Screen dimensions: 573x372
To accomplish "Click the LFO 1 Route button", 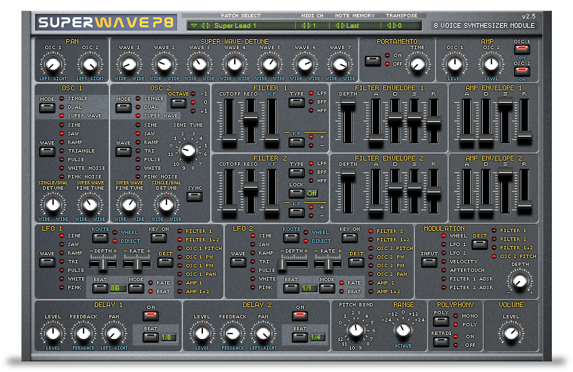I will [100, 238].
